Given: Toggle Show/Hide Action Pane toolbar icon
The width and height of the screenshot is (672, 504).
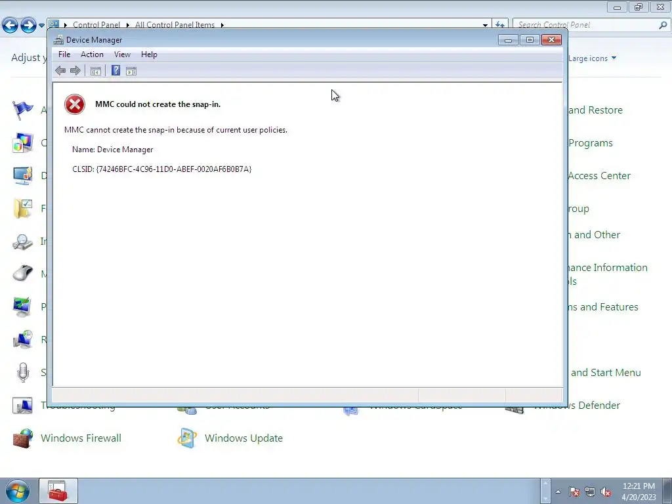Looking at the screenshot, I should 131,71.
